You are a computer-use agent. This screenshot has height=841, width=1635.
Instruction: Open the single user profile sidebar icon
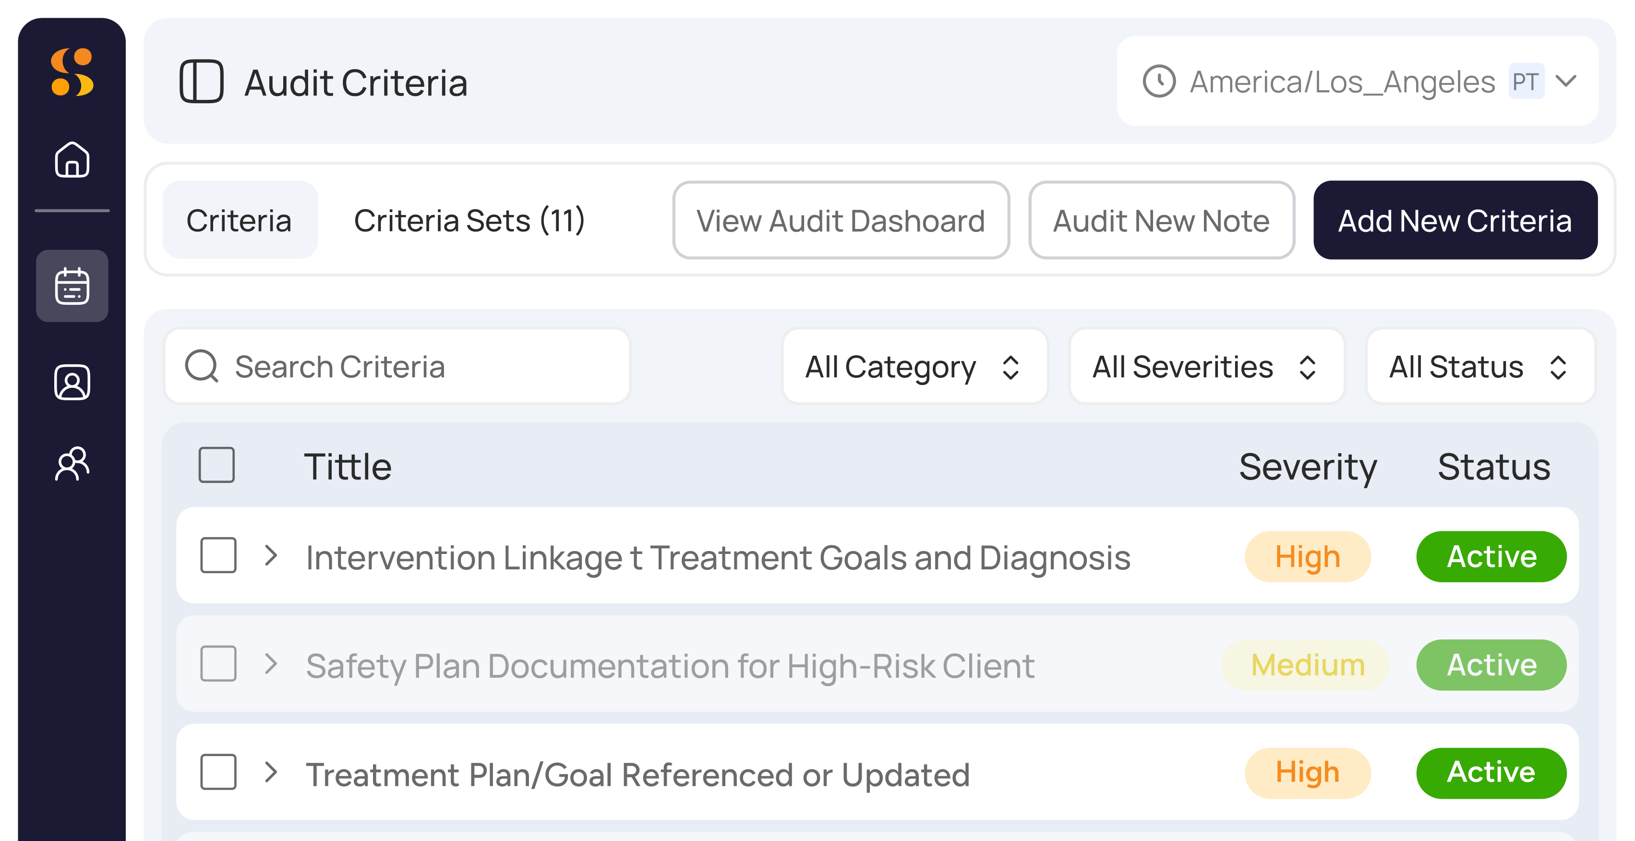point(72,382)
